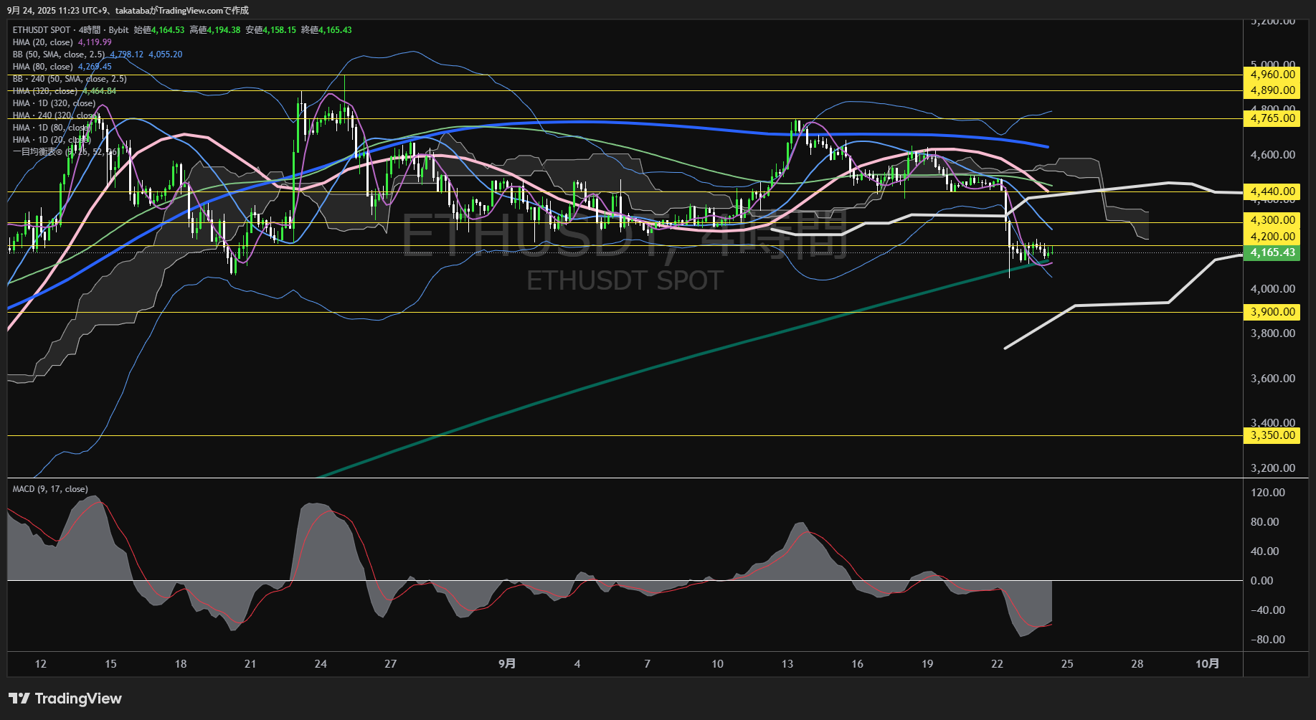Click the MACD 0.00 axis value
This screenshot has width=1316, height=720.
pyautogui.click(x=1262, y=581)
